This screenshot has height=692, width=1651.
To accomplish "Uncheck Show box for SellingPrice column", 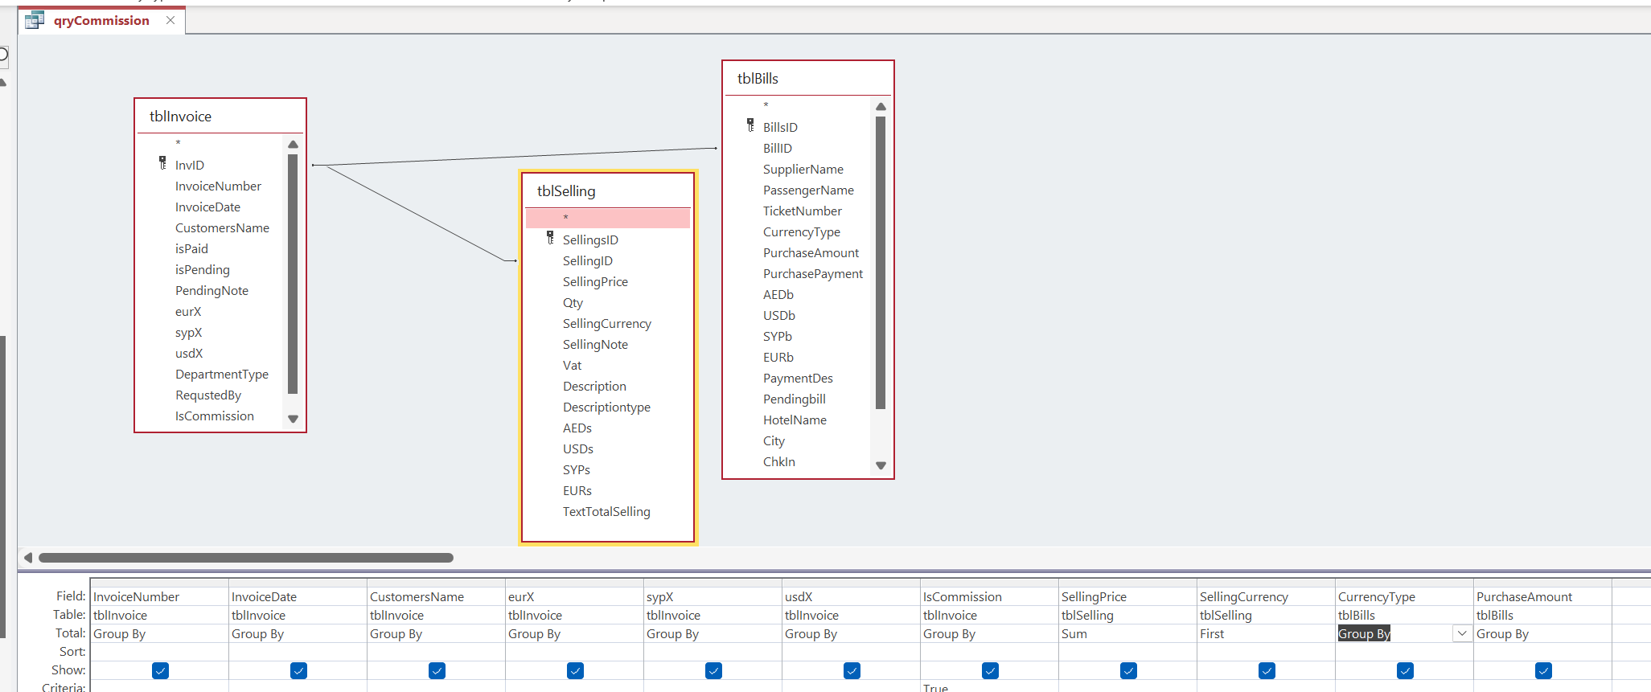I will pyautogui.click(x=1128, y=670).
